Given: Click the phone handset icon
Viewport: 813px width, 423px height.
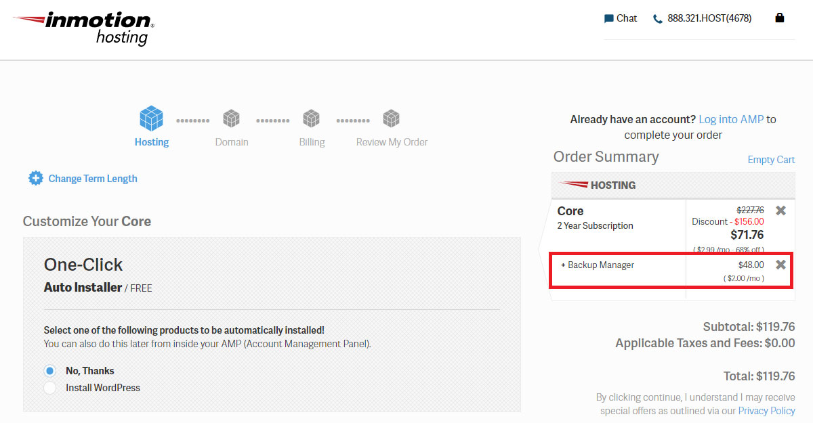Looking at the screenshot, I should pos(657,19).
